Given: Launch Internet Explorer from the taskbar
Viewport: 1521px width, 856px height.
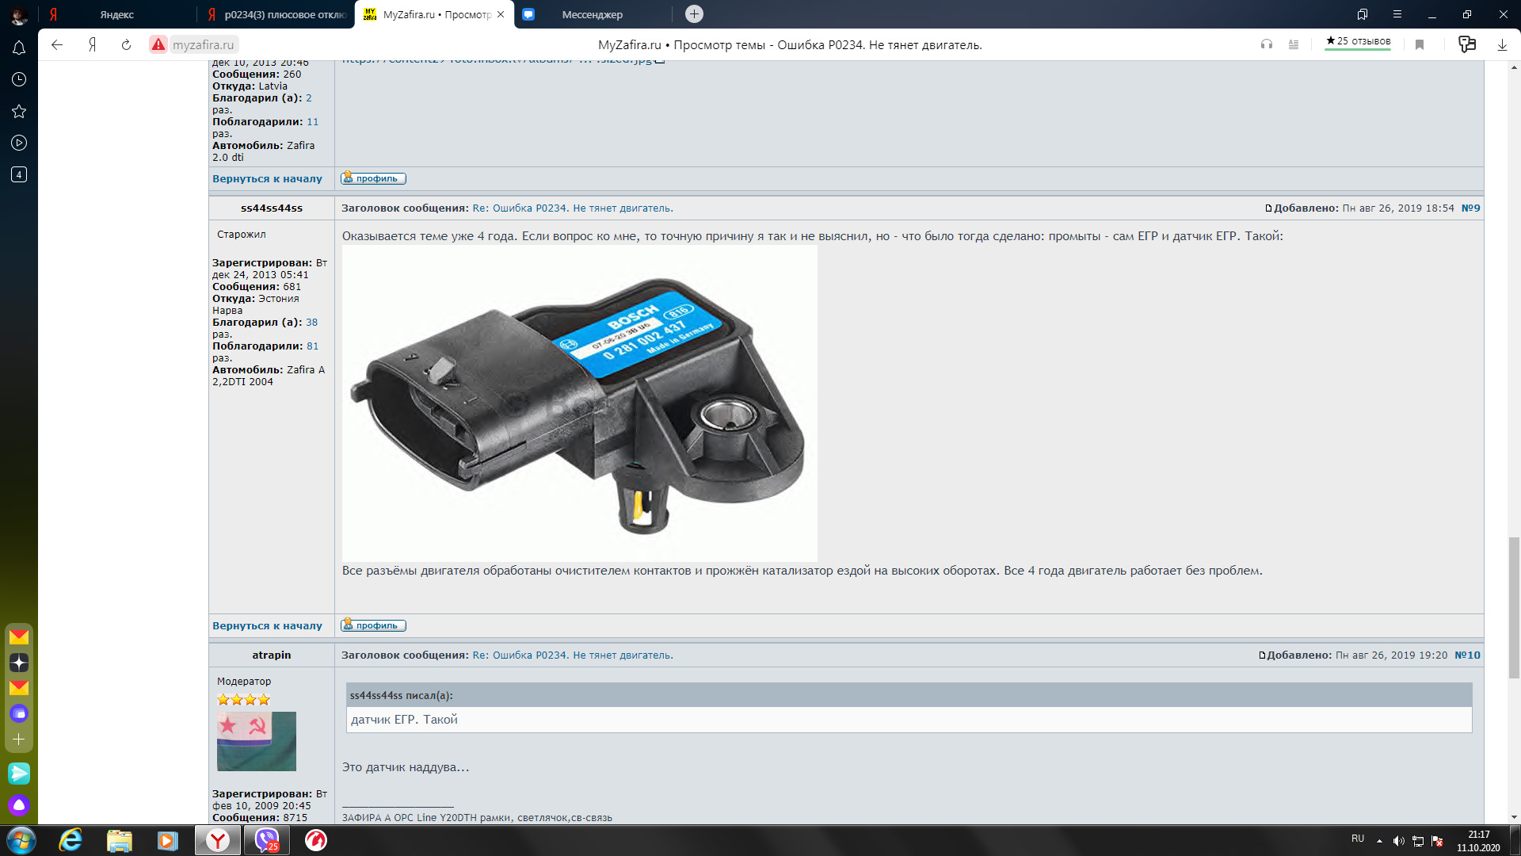Looking at the screenshot, I should tap(71, 840).
